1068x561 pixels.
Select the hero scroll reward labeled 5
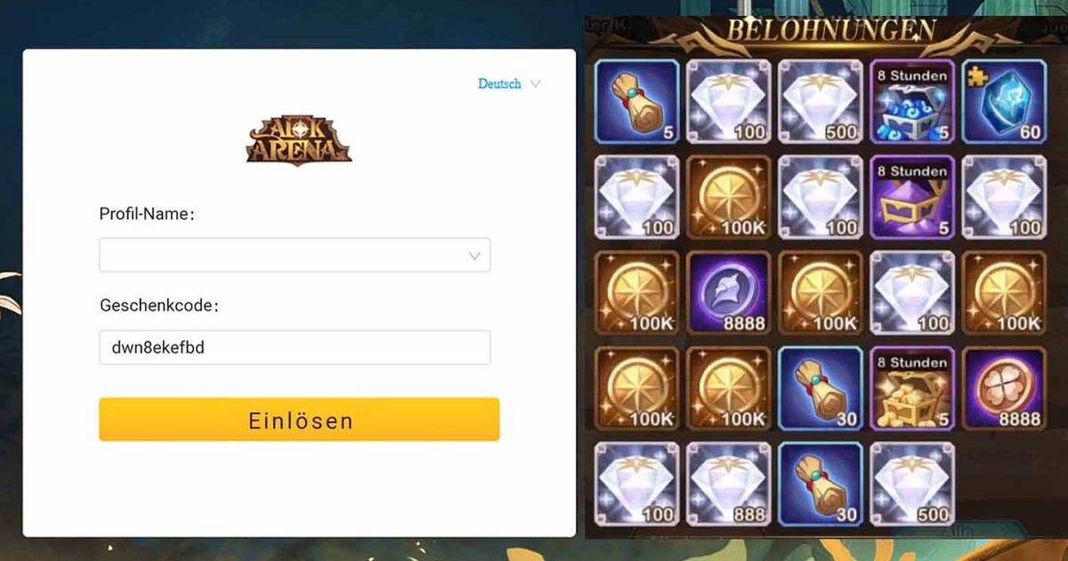[637, 102]
